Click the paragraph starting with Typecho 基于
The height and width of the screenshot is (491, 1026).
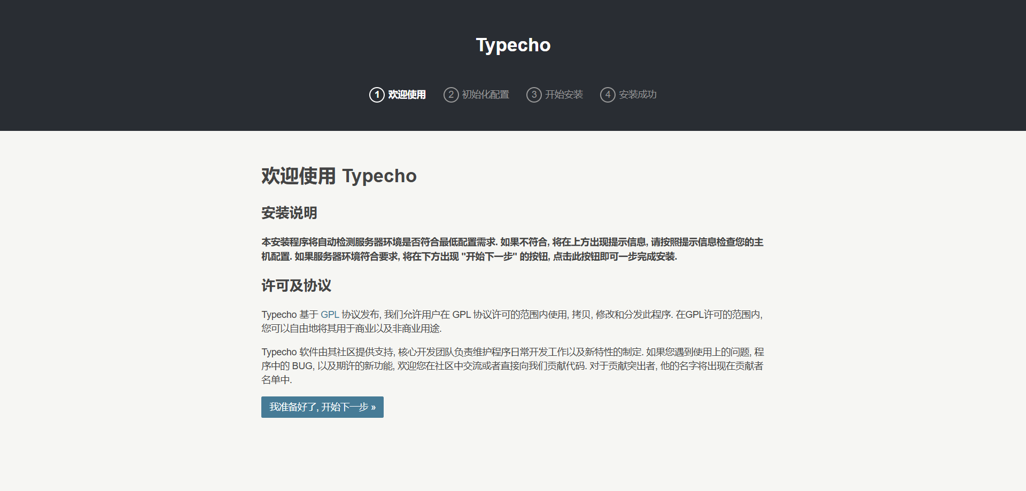pyautogui.click(x=512, y=322)
